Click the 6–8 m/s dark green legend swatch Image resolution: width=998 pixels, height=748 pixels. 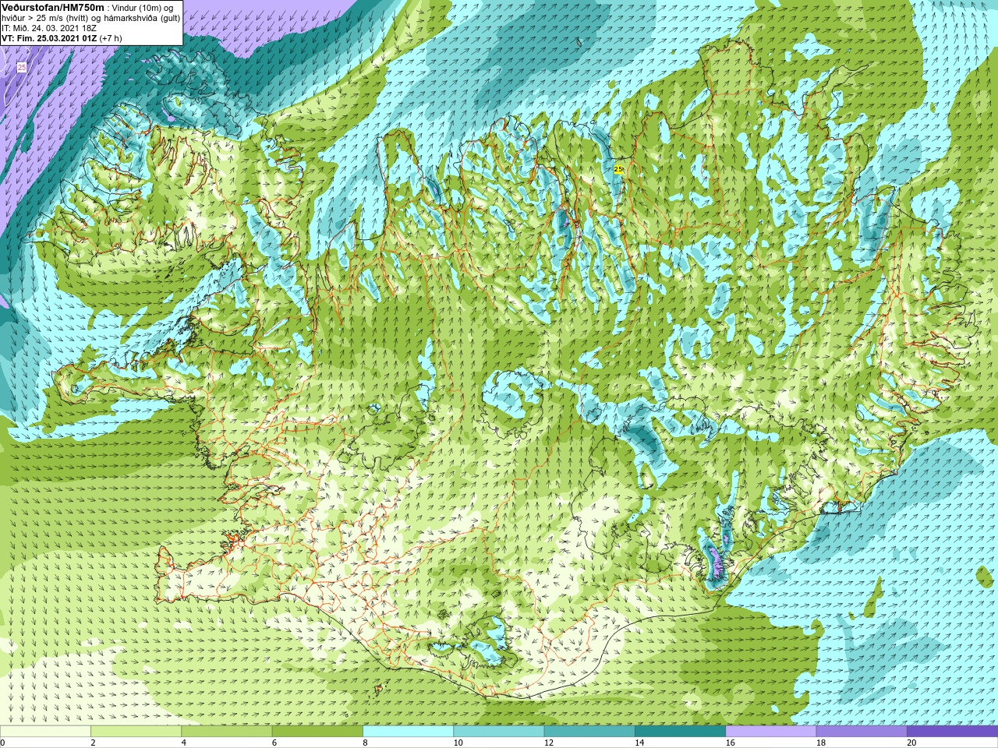[317, 732]
